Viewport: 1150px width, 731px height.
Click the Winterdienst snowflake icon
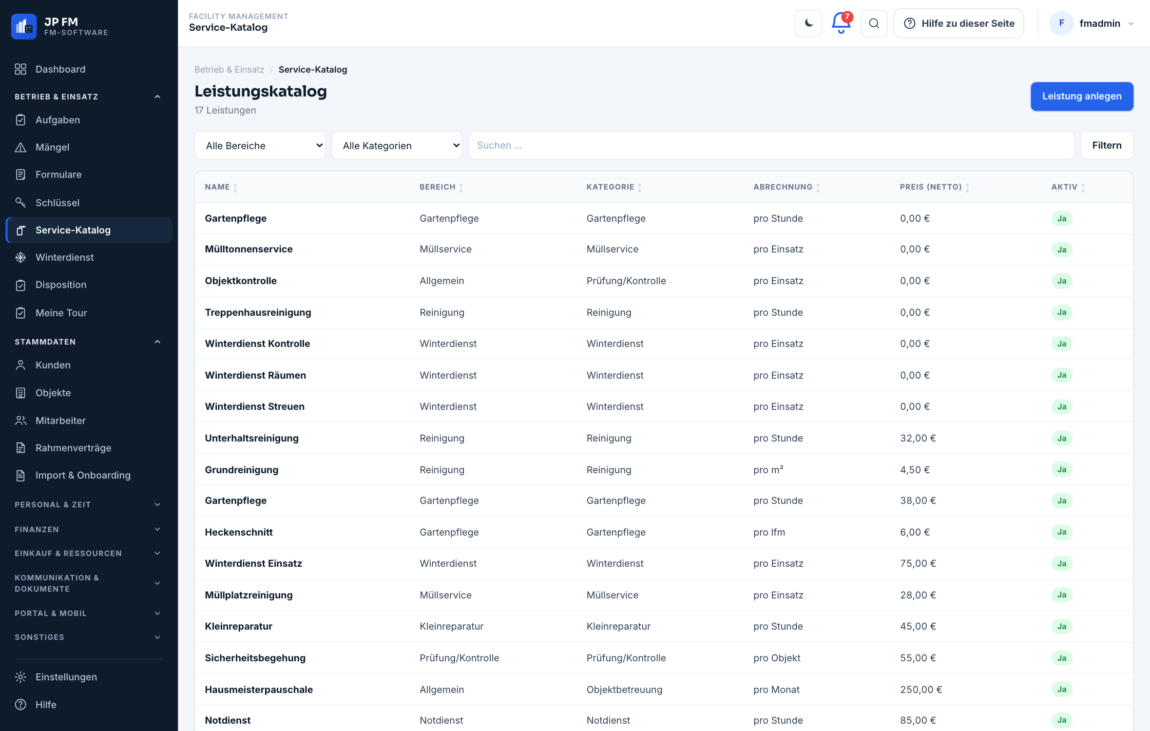coord(20,257)
